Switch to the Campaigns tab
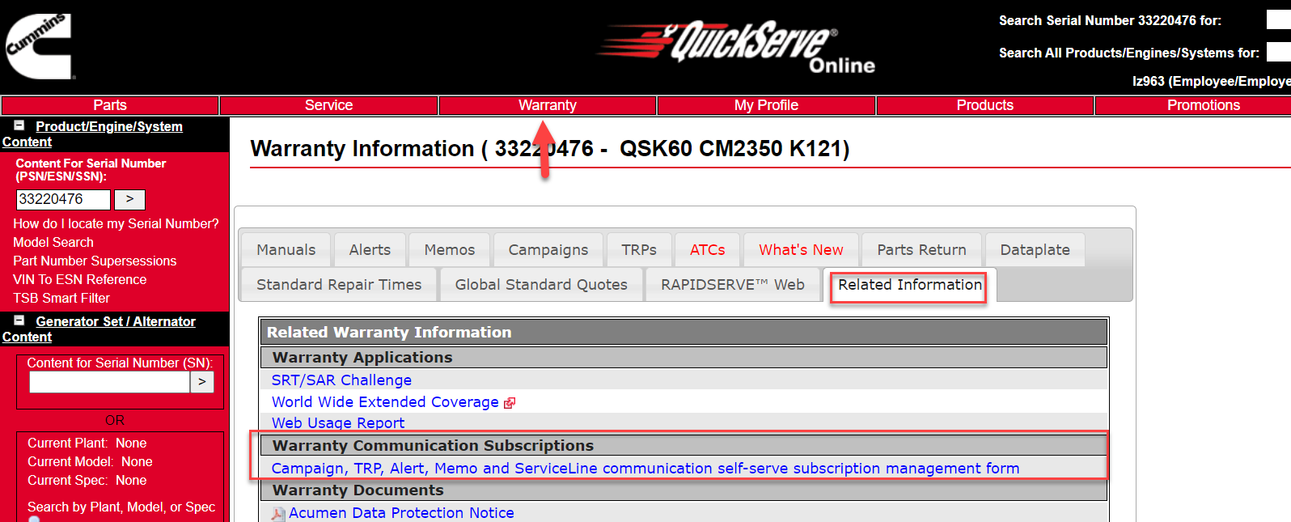1291x522 pixels. pos(548,250)
